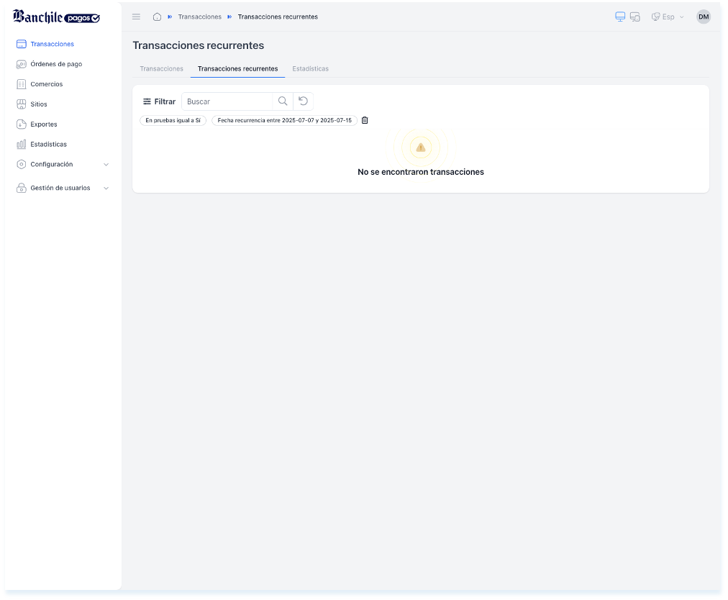Viewport: 728px width, 600px height.
Task: Click the En pruebas igual a Sí chip
Action: pos(173,120)
